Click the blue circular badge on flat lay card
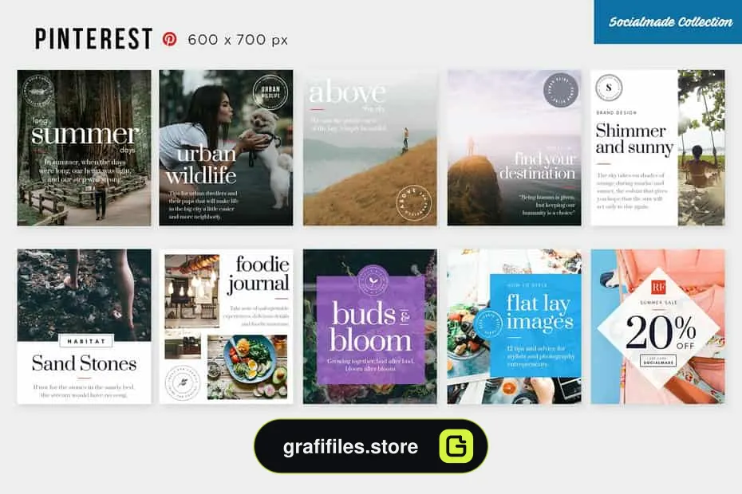 click(x=488, y=324)
